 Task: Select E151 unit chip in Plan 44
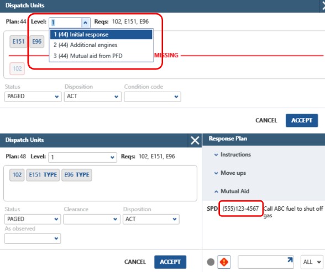18,41
